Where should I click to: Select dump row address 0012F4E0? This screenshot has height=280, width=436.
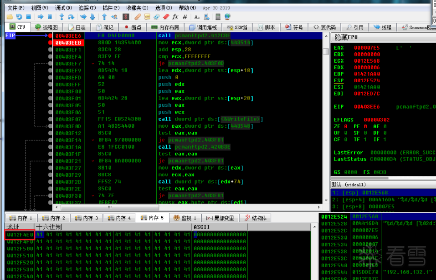20,235
